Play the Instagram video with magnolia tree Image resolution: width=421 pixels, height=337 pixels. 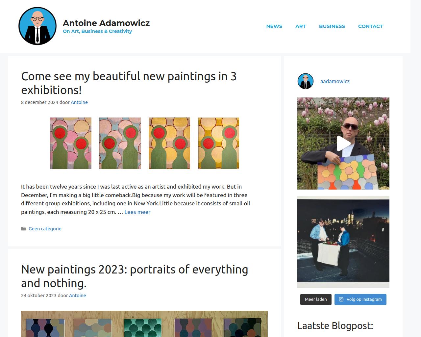coord(343,143)
